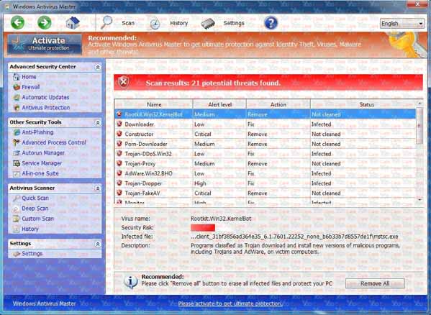Open the English language dropdown

point(402,24)
